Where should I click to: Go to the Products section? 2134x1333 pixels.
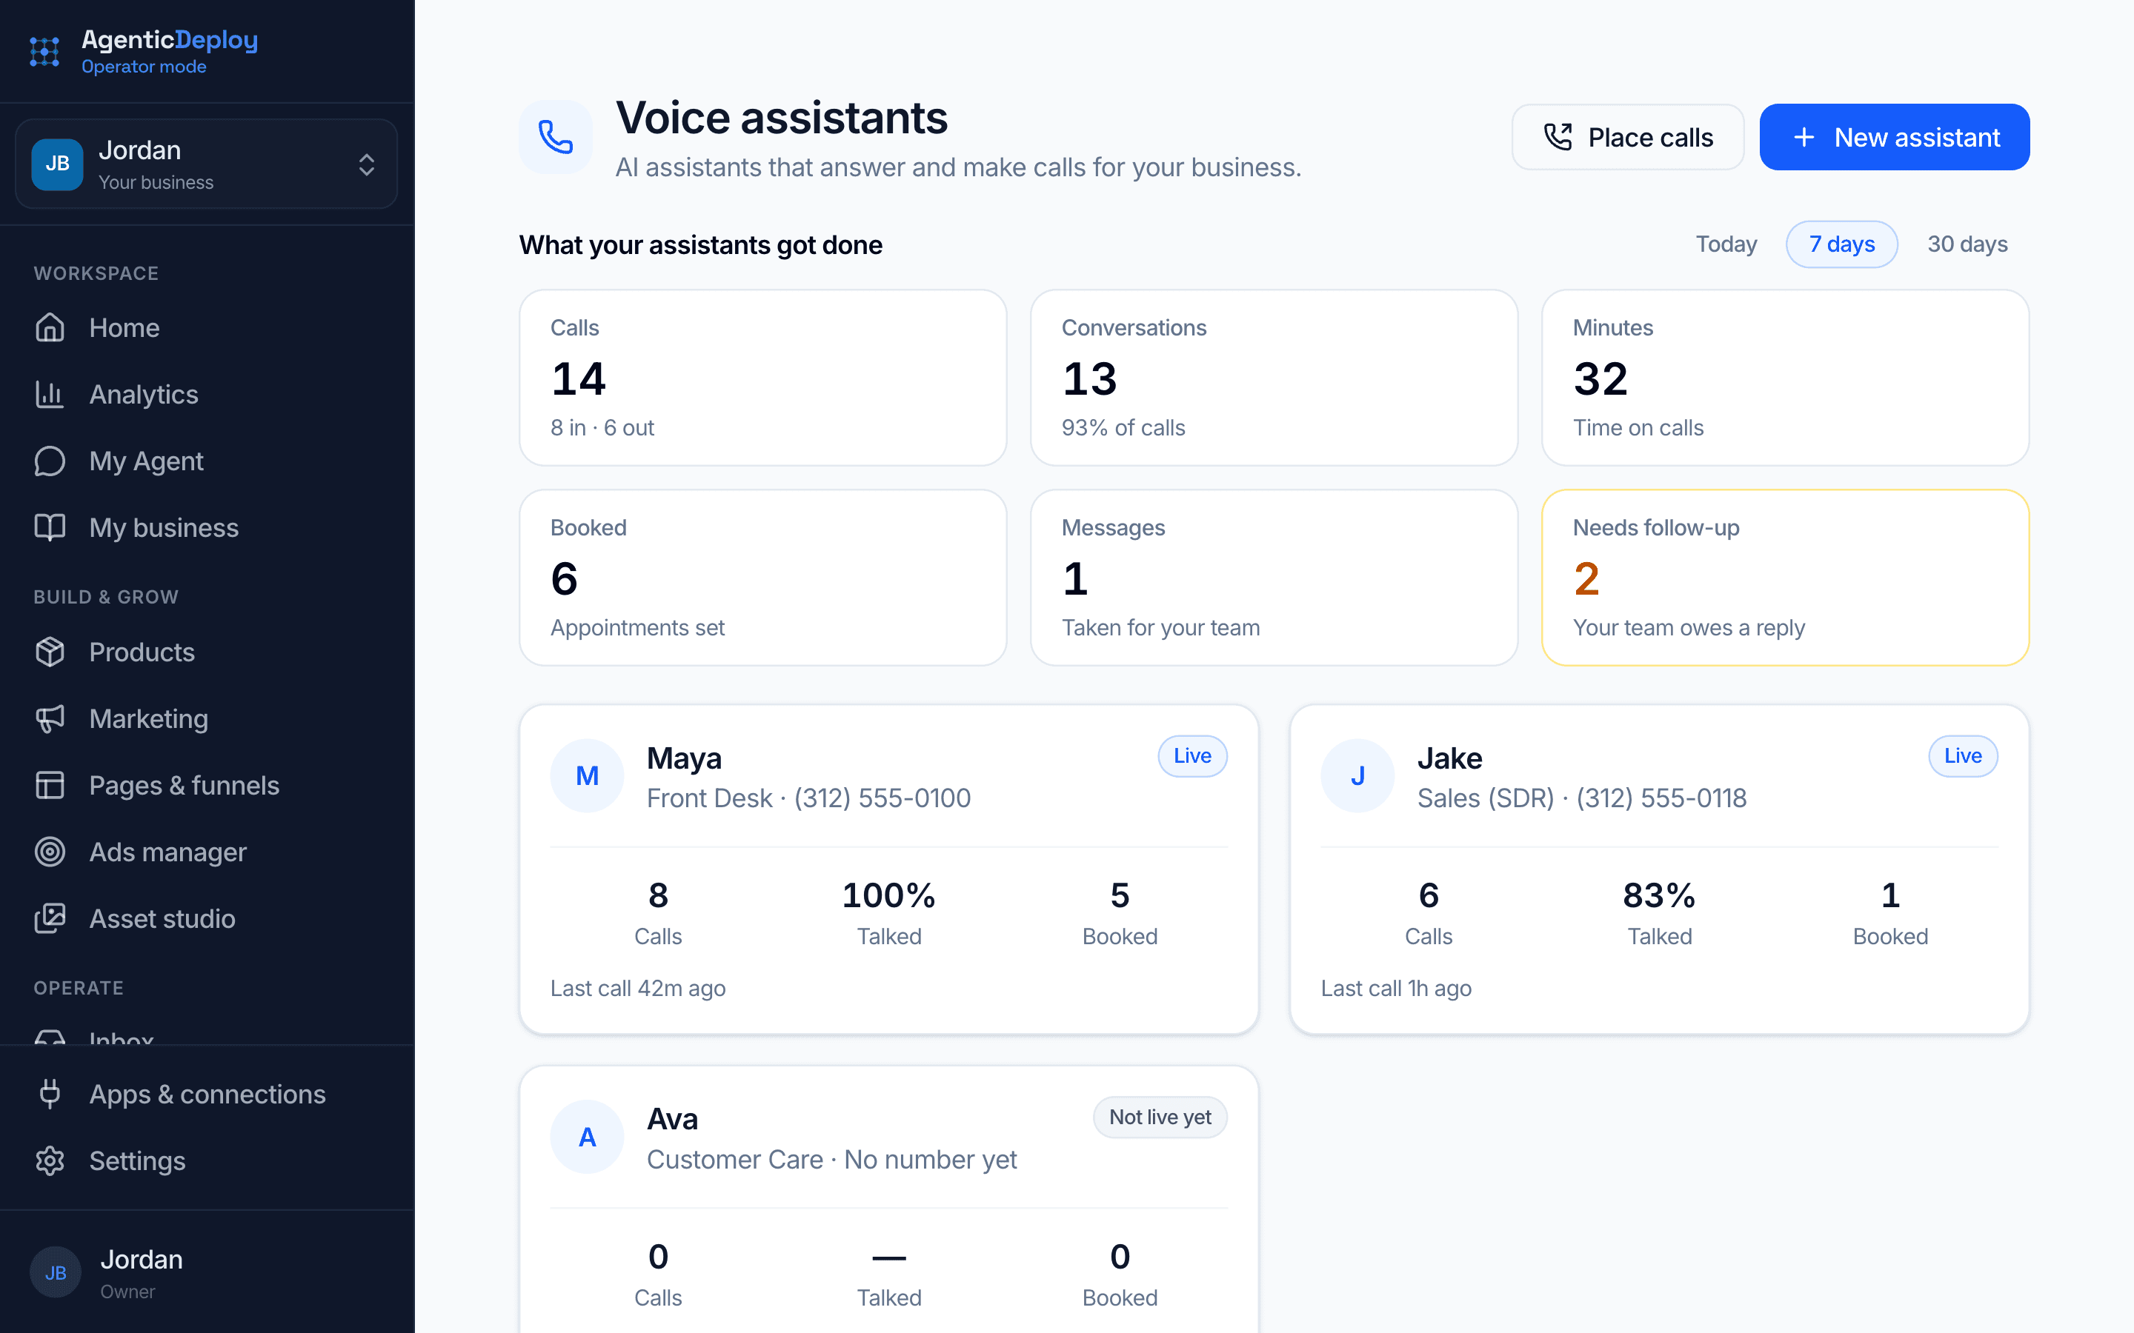coord(207,652)
